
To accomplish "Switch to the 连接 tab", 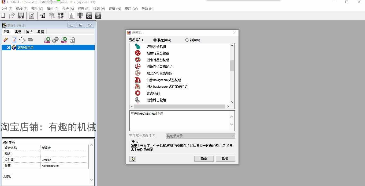I will pos(29,32).
